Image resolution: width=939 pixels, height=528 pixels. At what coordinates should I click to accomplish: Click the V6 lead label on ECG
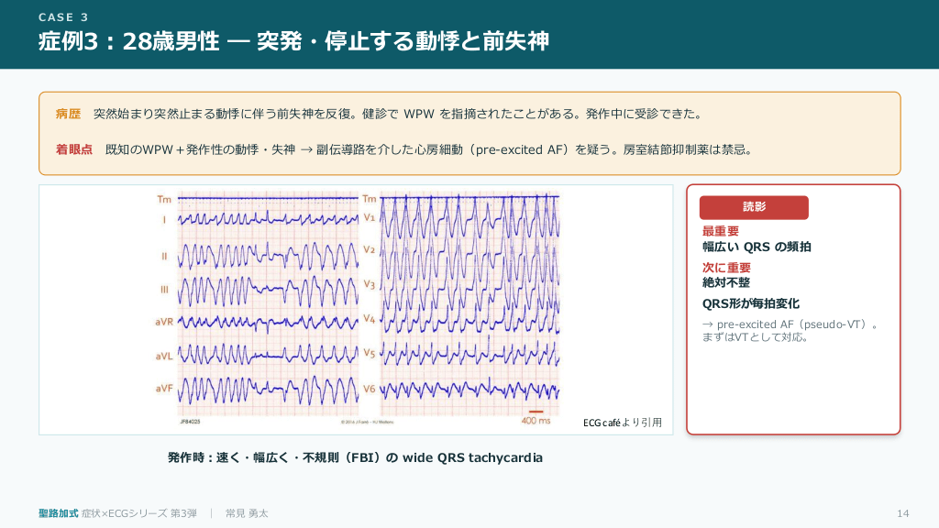pyautogui.click(x=369, y=389)
